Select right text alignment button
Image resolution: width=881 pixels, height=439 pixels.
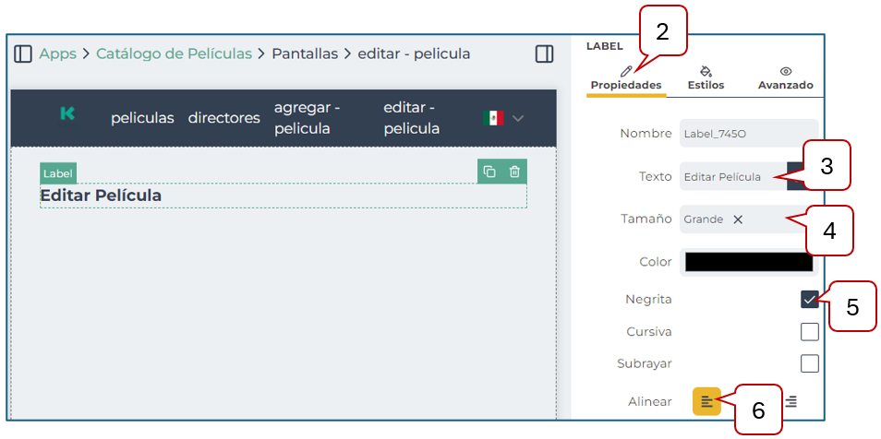click(791, 401)
